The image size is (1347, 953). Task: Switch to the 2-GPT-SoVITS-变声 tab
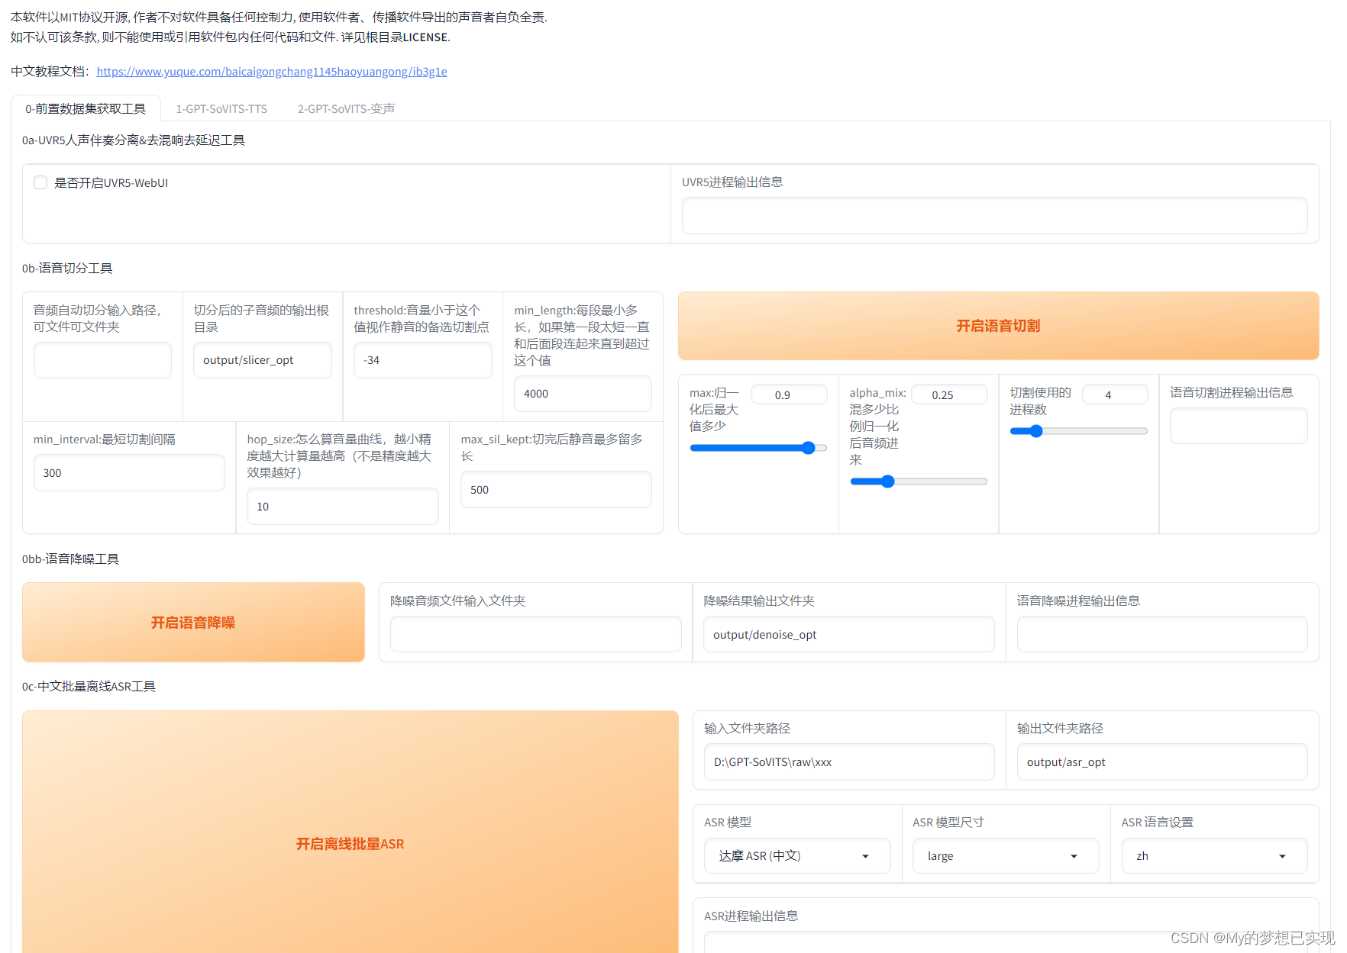(x=346, y=108)
